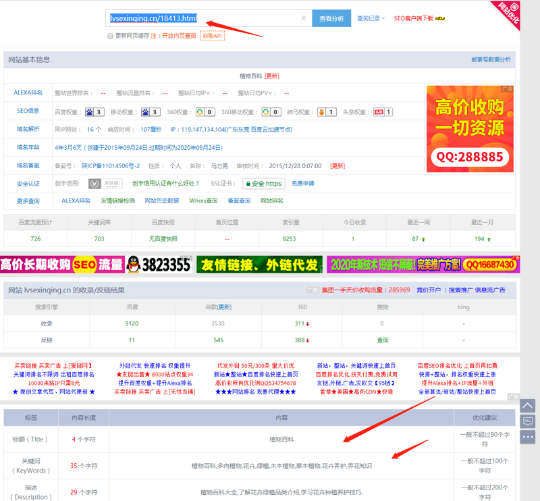The width and height of the screenshot is (540, 501).
Task: Click 神马权重 badge icon
Action: 327,112
